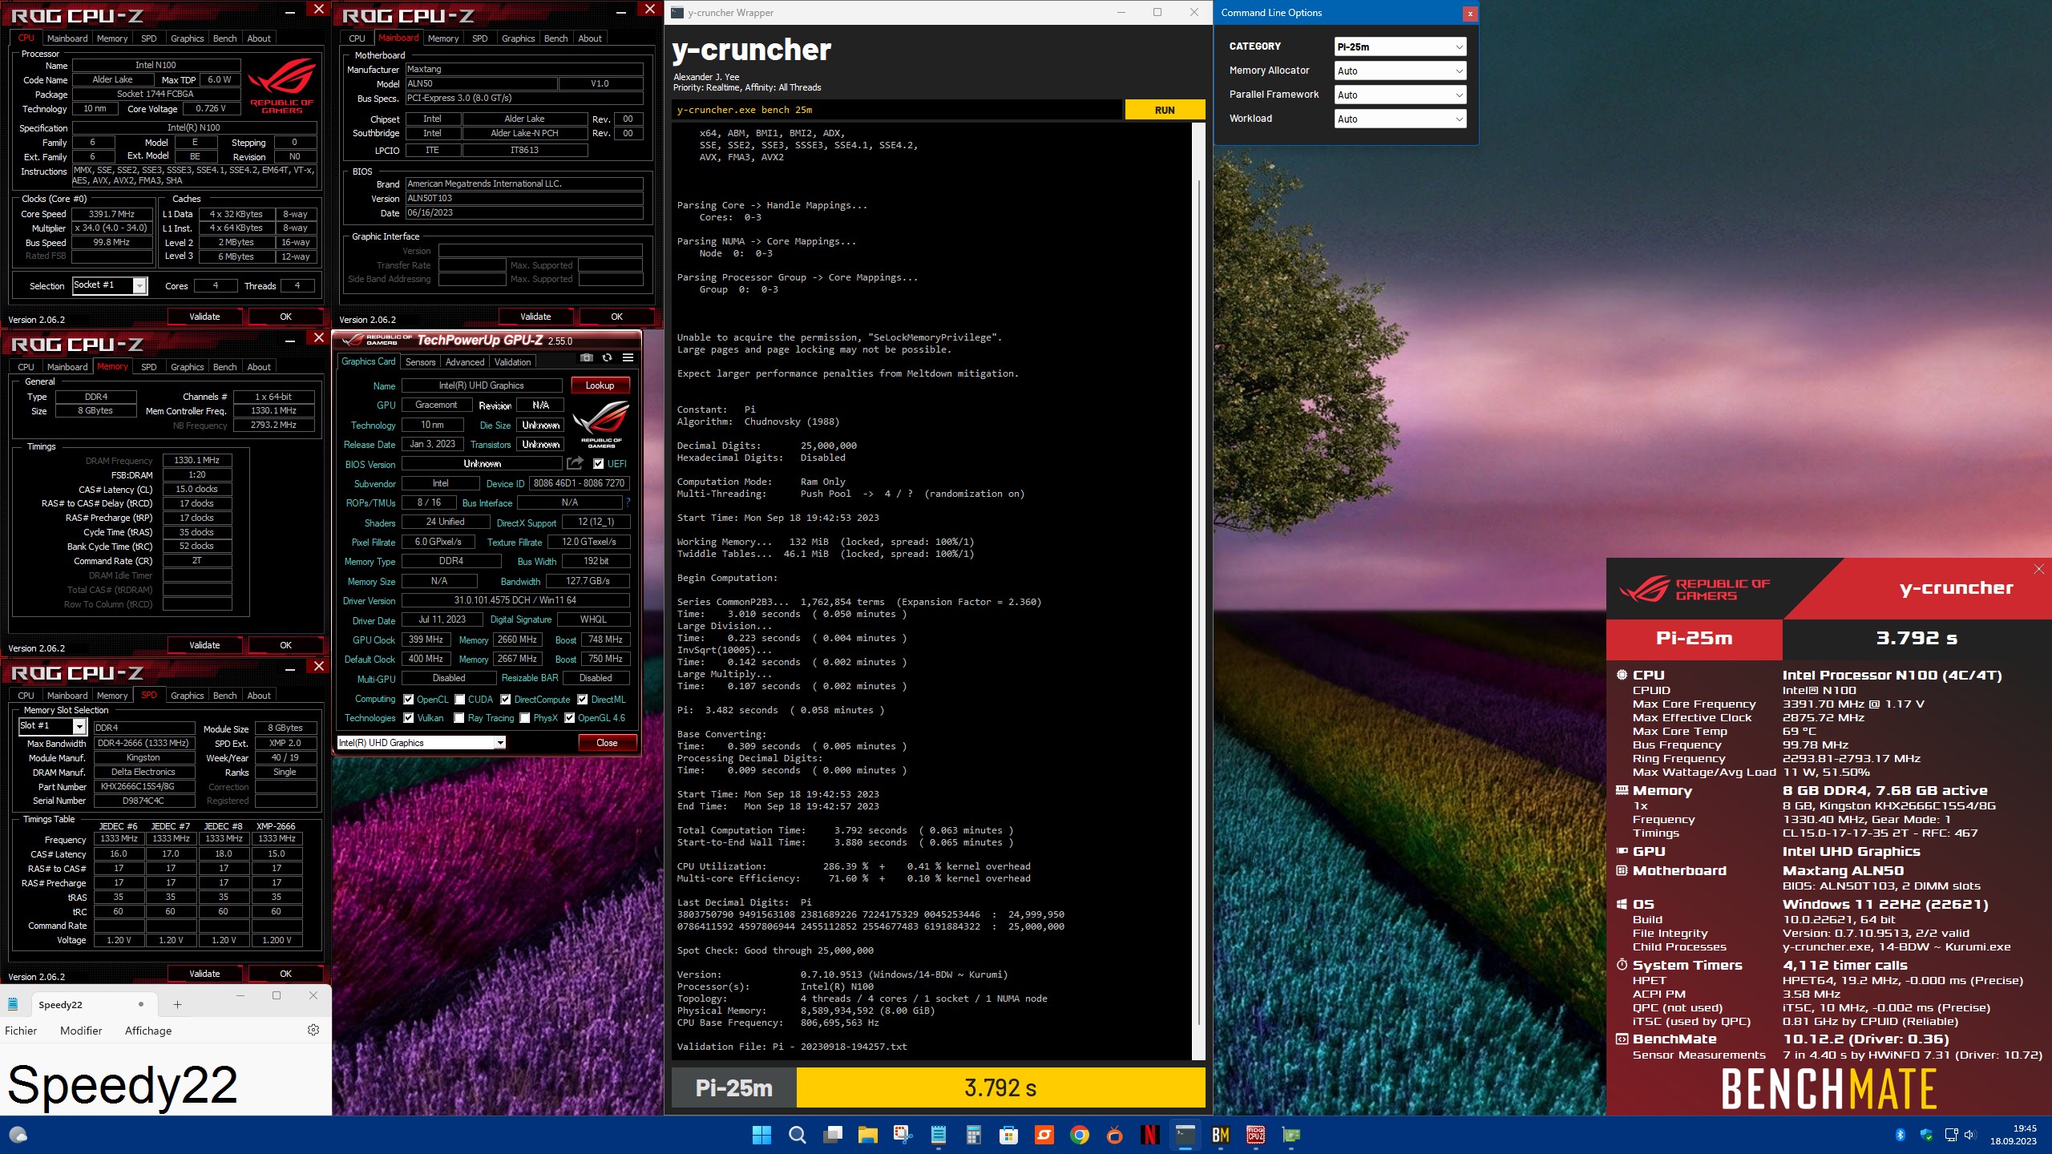Open Fichier menu in Notepad
The image size is (2052, 1154).
(21, 1031)
